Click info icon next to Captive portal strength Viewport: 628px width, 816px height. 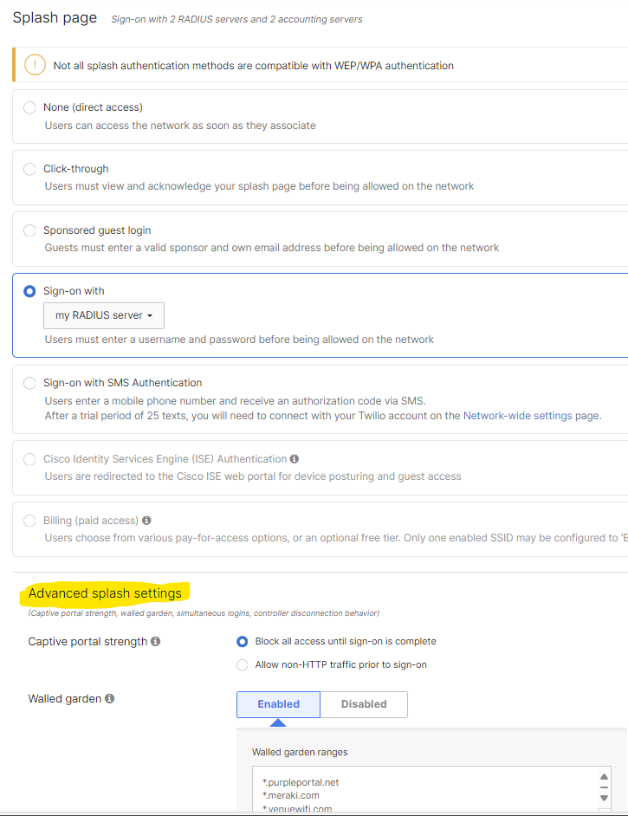(x=156, y=642)
